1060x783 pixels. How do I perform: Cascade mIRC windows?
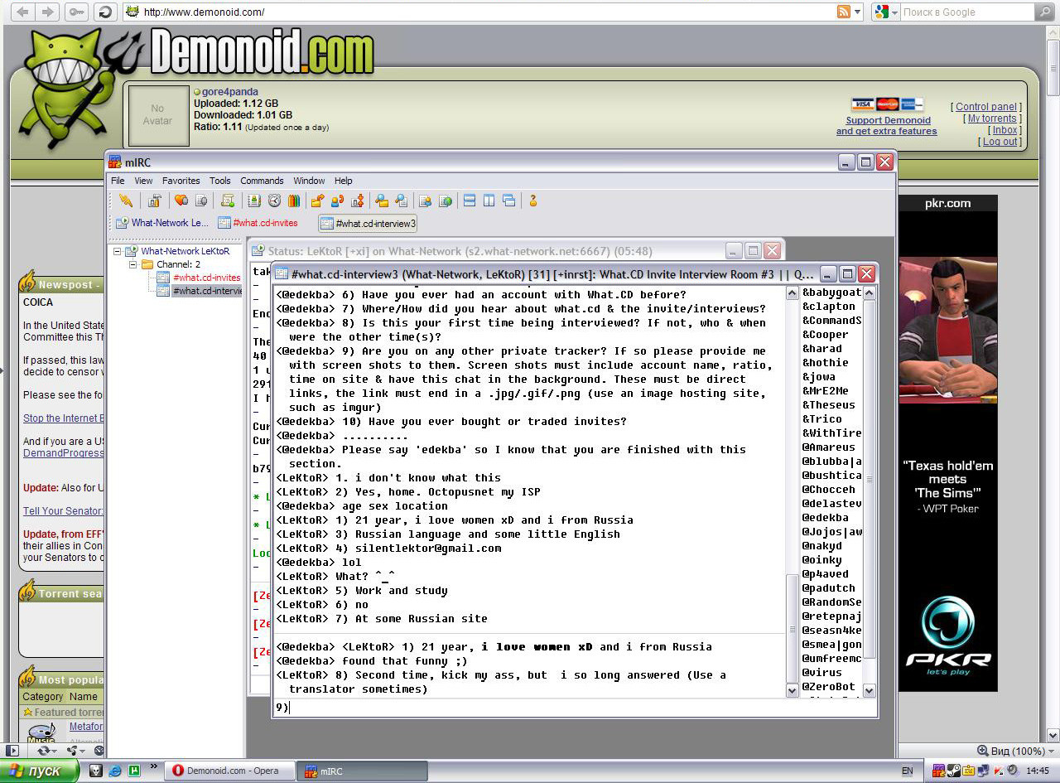coord(508,201)
